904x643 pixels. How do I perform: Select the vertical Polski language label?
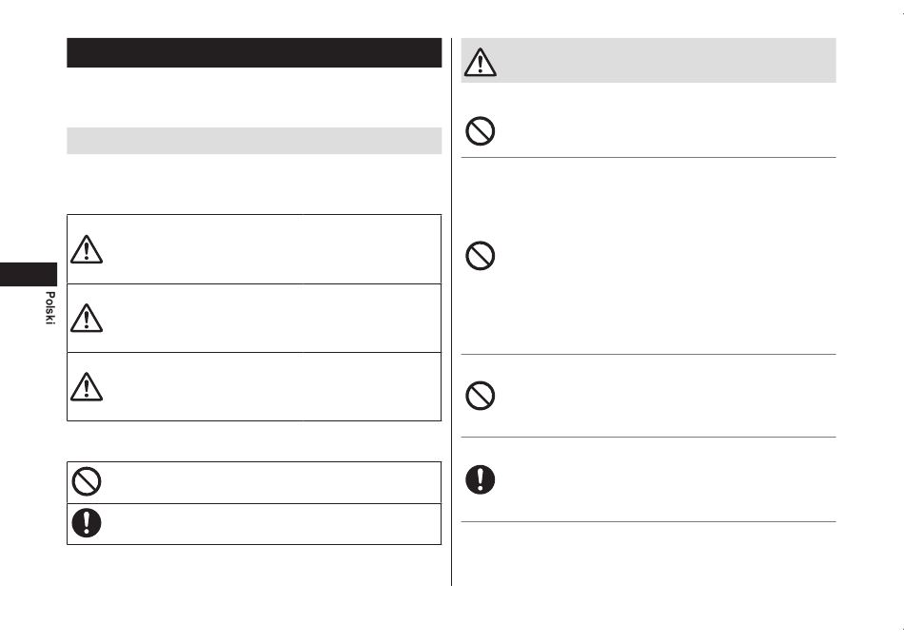pyautogui.click(x=50, y=307)
